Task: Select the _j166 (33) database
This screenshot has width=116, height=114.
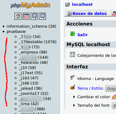Action: point(28,83)
